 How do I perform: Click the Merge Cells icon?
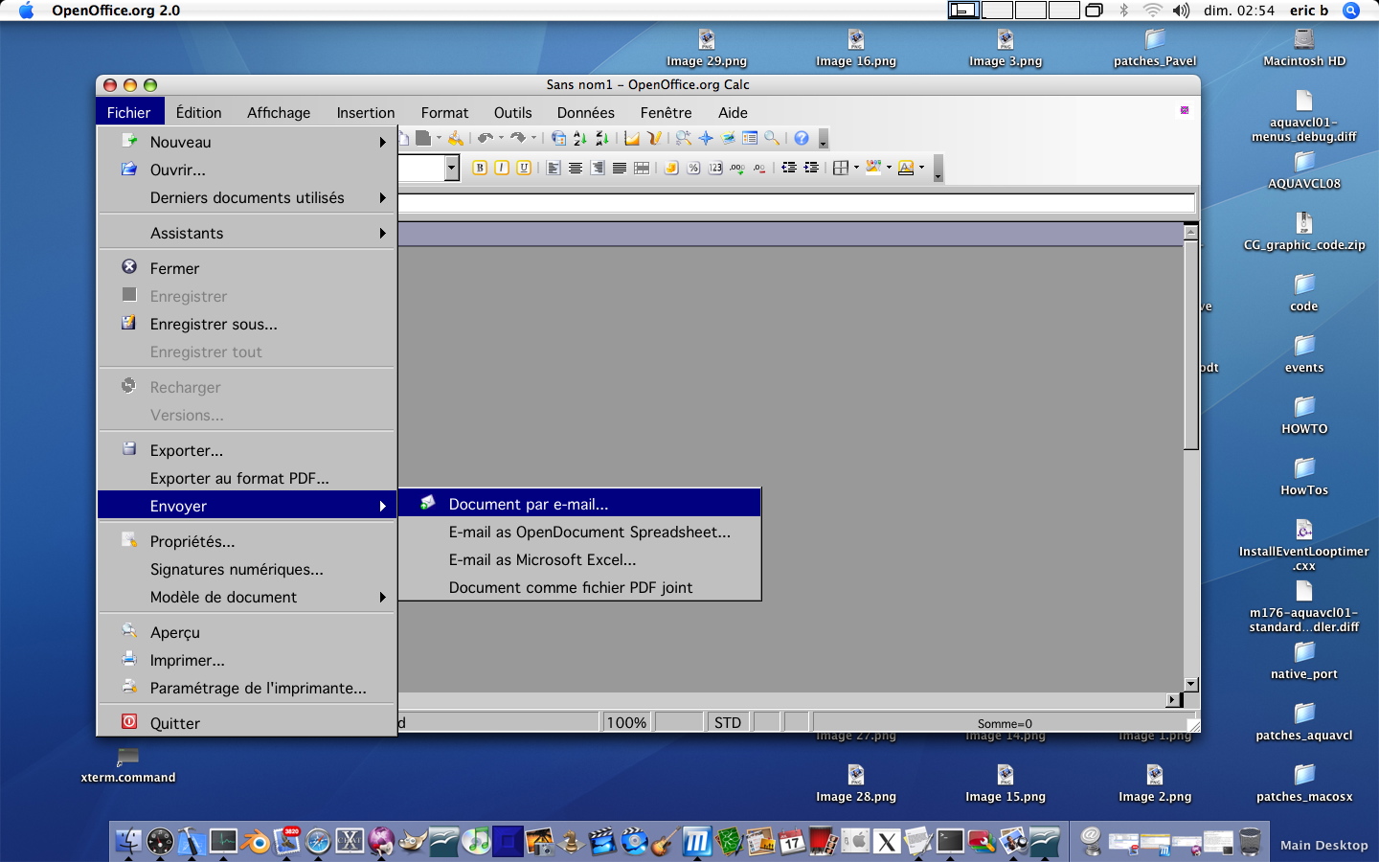click(642, 168)
